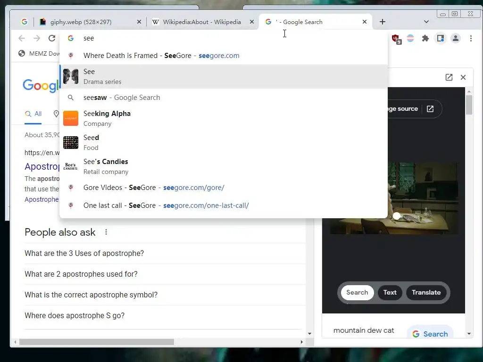Image resolution: width=483 pixels, height=362 pixels.
Task: Pick the Seed food suggestion
Action: coord(223,142)
